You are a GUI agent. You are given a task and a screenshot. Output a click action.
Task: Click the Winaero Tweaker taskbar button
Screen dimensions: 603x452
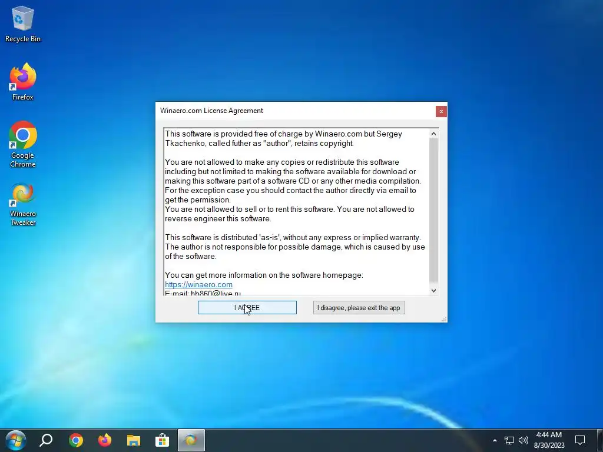click(191, 440)
